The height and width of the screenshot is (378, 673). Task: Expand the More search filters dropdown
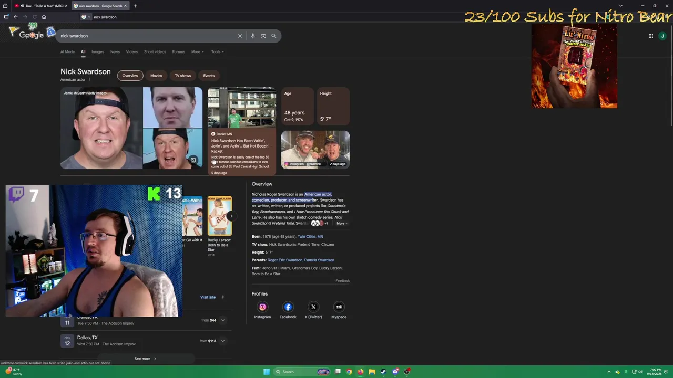197,51
